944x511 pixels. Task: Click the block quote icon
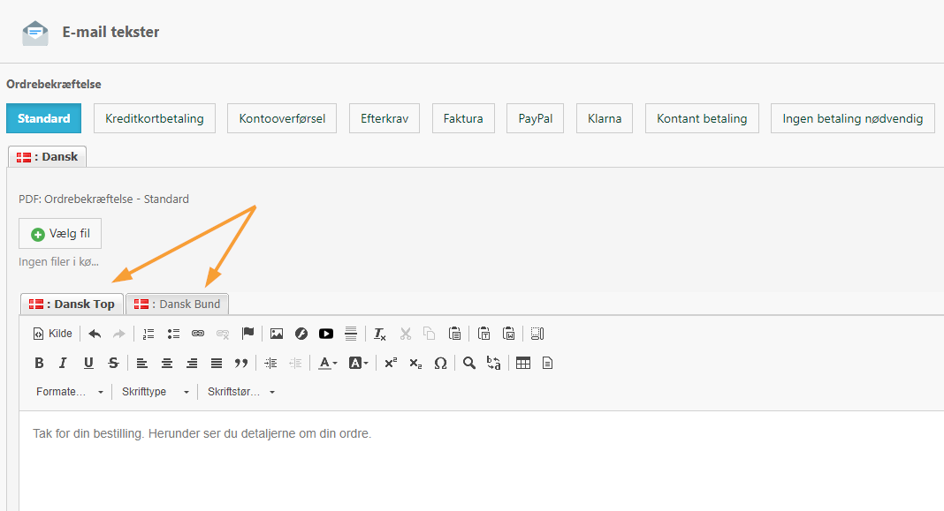241,363
